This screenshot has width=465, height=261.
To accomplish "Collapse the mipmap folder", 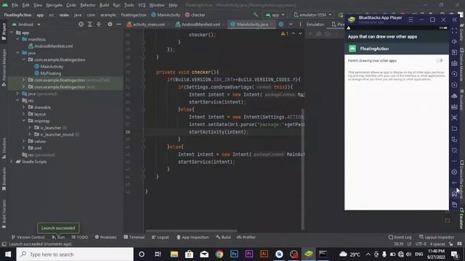I will pyautogui.click(x=24, y=121).
